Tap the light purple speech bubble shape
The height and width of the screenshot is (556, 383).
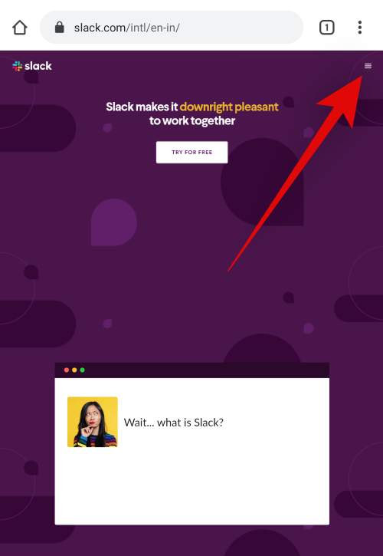click(x=113, y=222)
